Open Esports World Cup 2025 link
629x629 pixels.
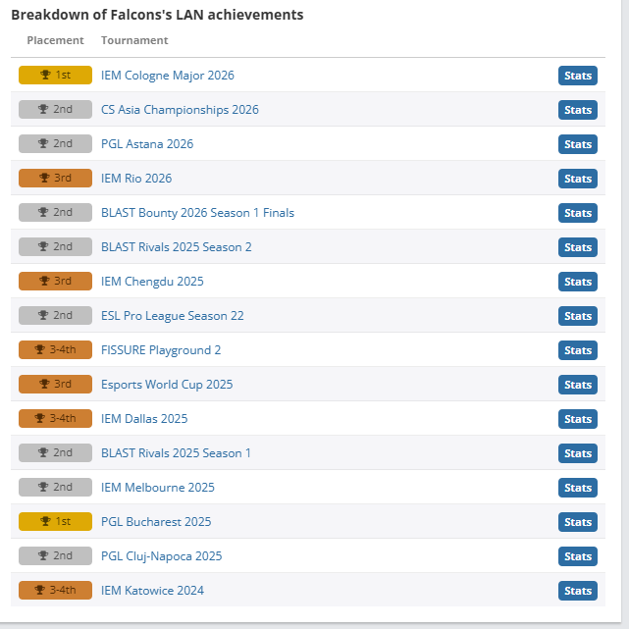pos(167,385)
